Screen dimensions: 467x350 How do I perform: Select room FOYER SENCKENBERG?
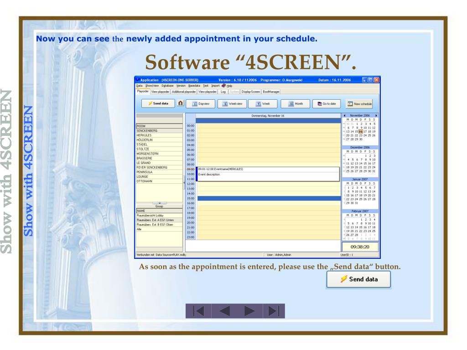point(159,168)
